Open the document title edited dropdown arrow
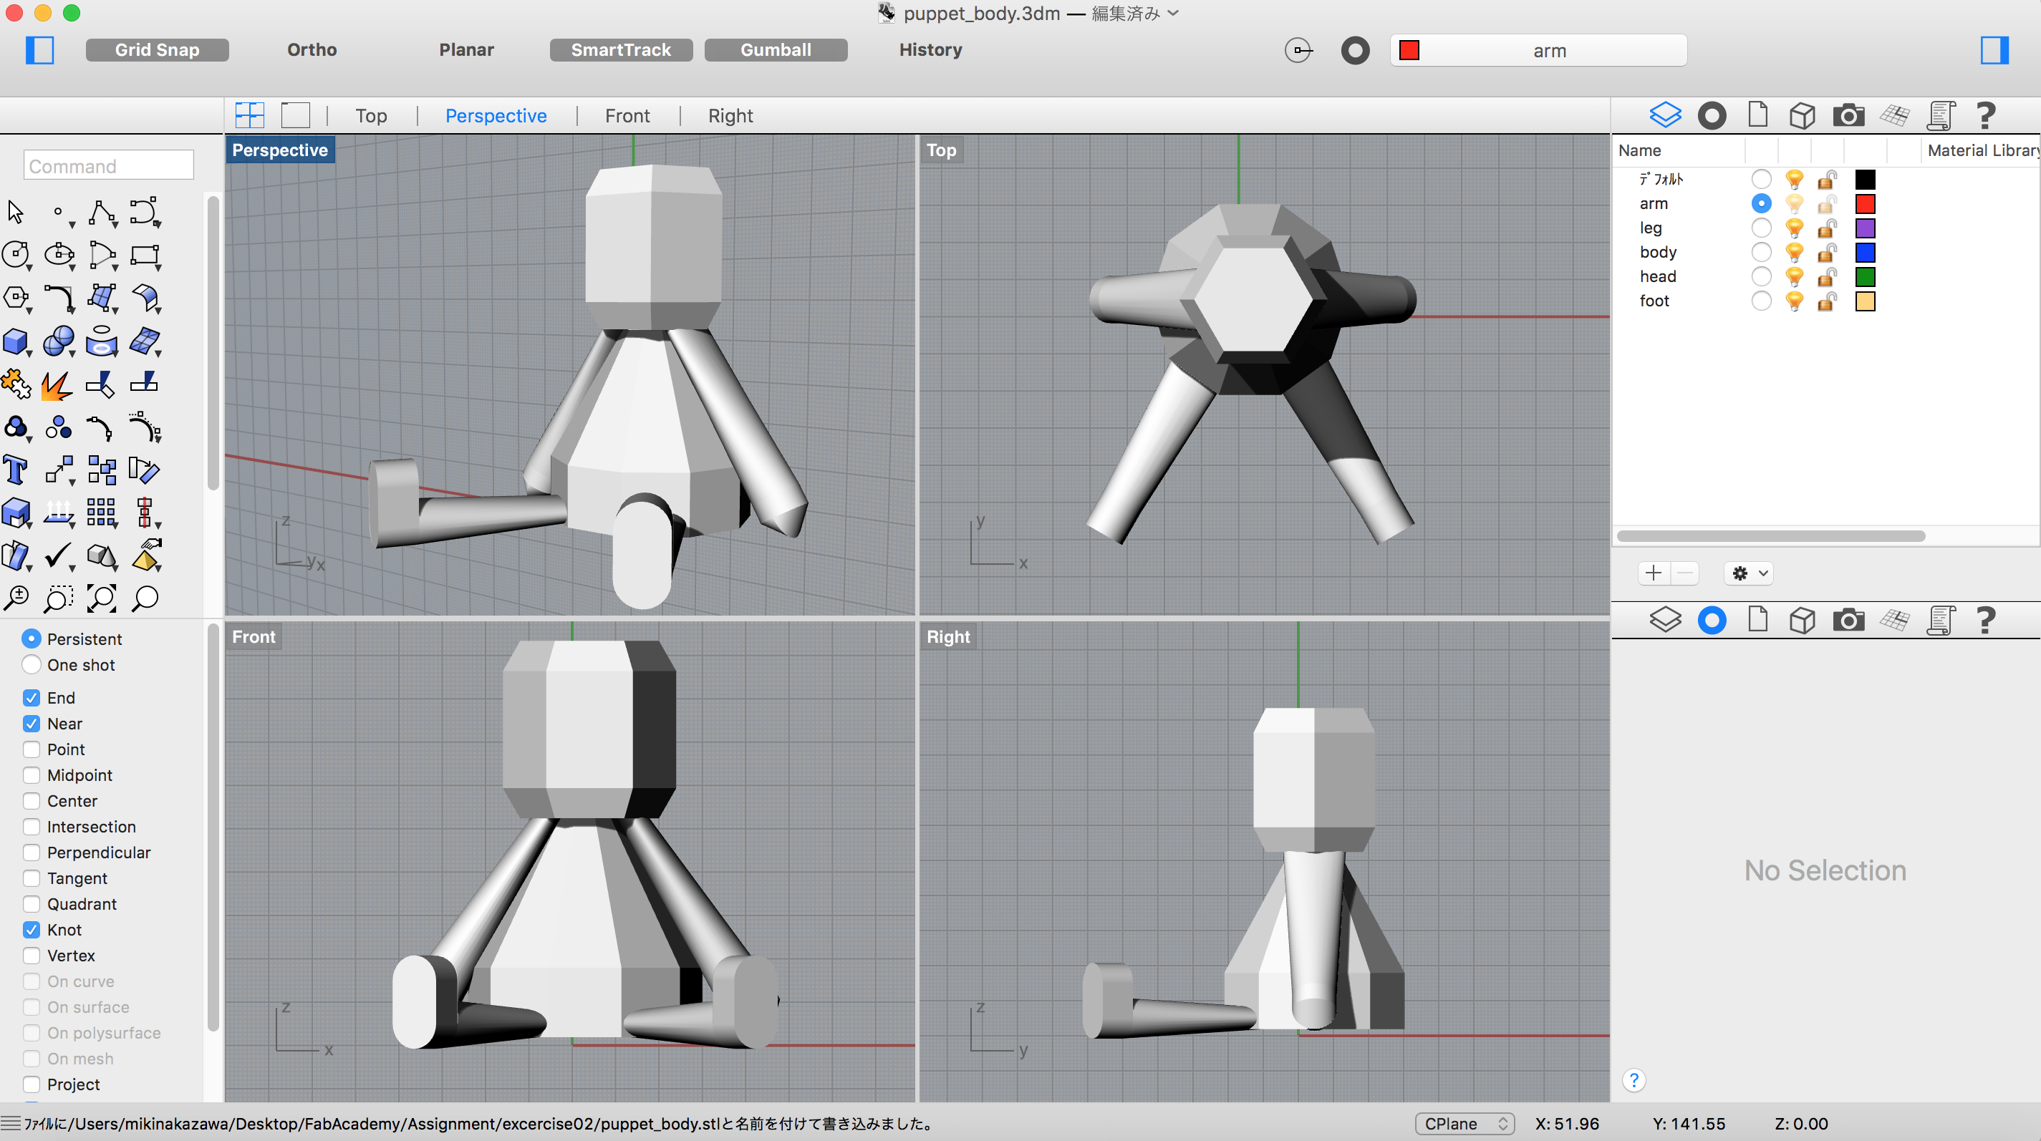The width and height of the screenshot is (2041, 1141). [1174, 13]
